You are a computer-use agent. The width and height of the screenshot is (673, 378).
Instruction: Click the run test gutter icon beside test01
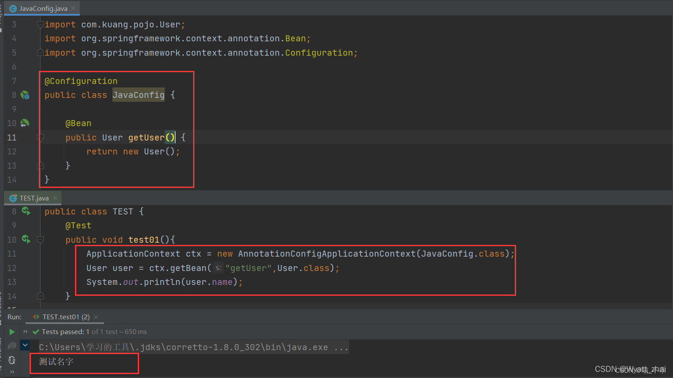click(26, 239)
